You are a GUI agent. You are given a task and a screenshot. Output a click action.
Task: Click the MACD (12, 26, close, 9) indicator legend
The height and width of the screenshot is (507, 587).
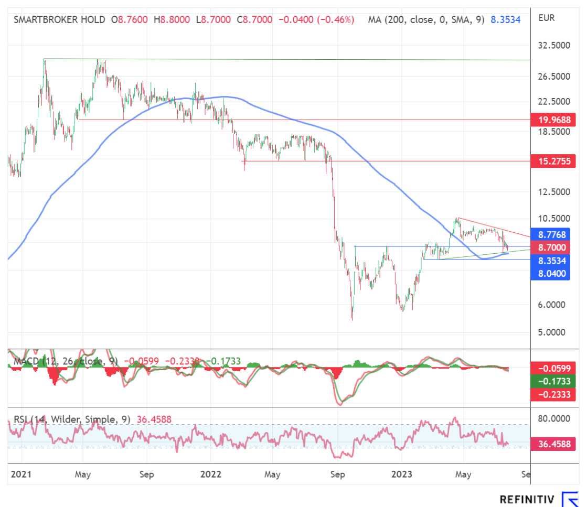pyautogui.click(x=66, y=361)
